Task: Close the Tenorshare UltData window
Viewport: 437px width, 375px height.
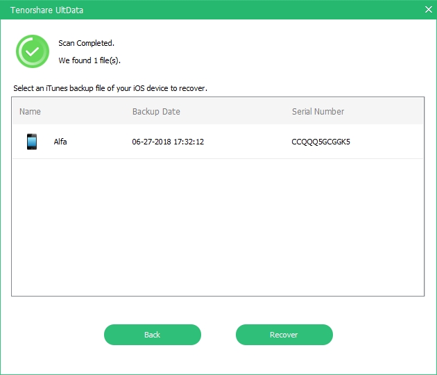Action: click(429, 10)
